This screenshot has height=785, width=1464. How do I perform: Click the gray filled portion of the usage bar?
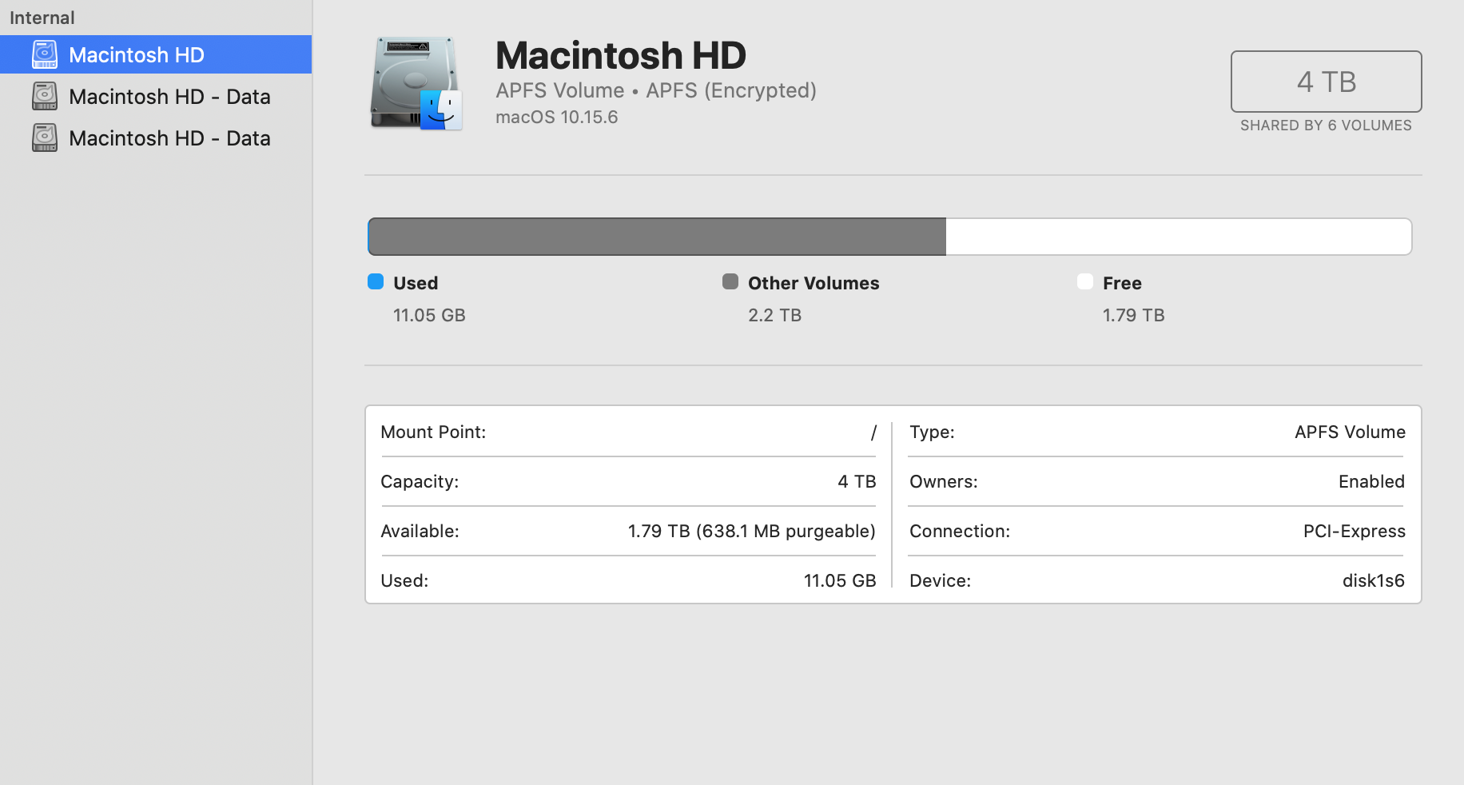(657, 237)
